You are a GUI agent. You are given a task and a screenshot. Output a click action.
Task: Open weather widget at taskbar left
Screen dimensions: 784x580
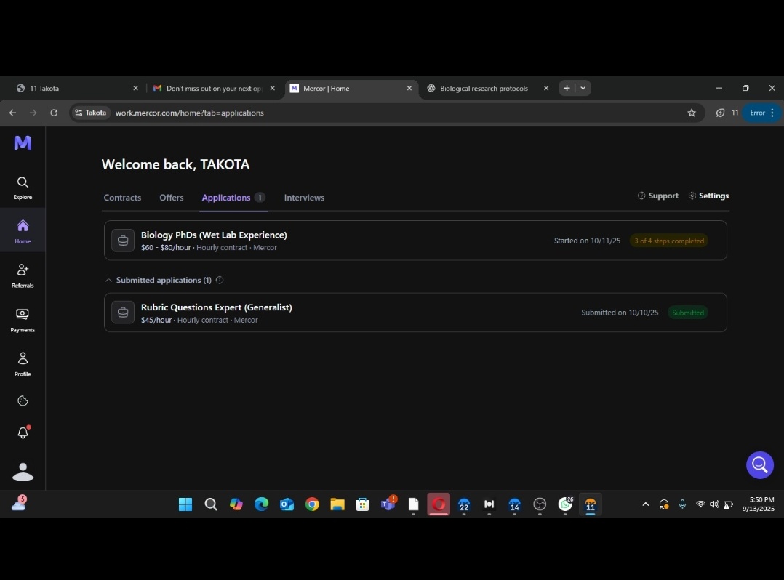click(19, 504)
